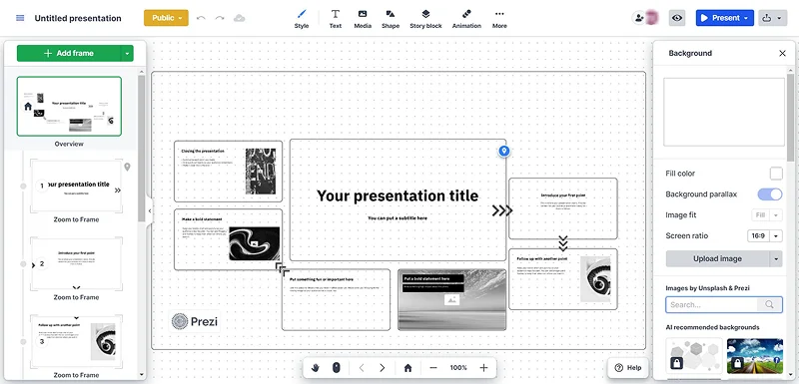The width and height of the screenshot is (799, 384).
Task: Click the background preview area
Action: (x=723, y=112)
